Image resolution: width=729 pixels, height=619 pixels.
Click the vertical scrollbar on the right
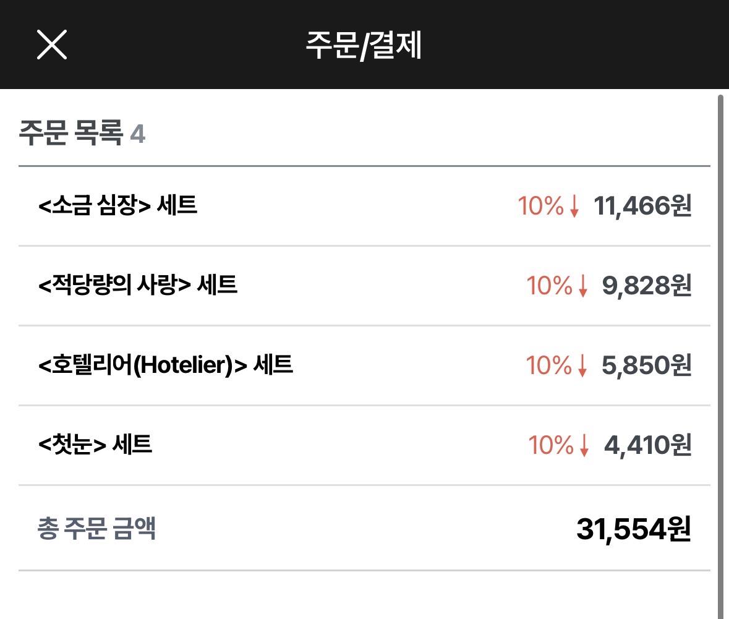click(720, 352)
